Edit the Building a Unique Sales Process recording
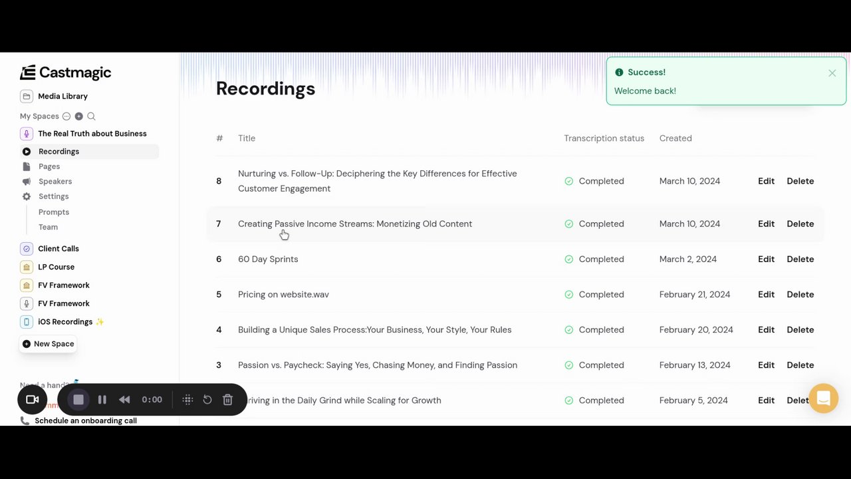Image resolution: width=851 pixels, height=479 pixels. click(x=766, y=329)
